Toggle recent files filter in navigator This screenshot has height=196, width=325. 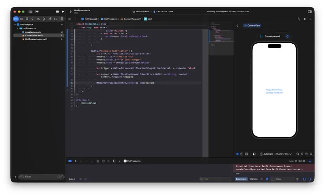[59, 177]
